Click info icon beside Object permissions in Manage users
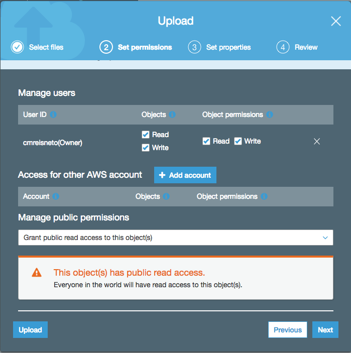The width and height of the screenshot is (351, 353). [270, 114]
